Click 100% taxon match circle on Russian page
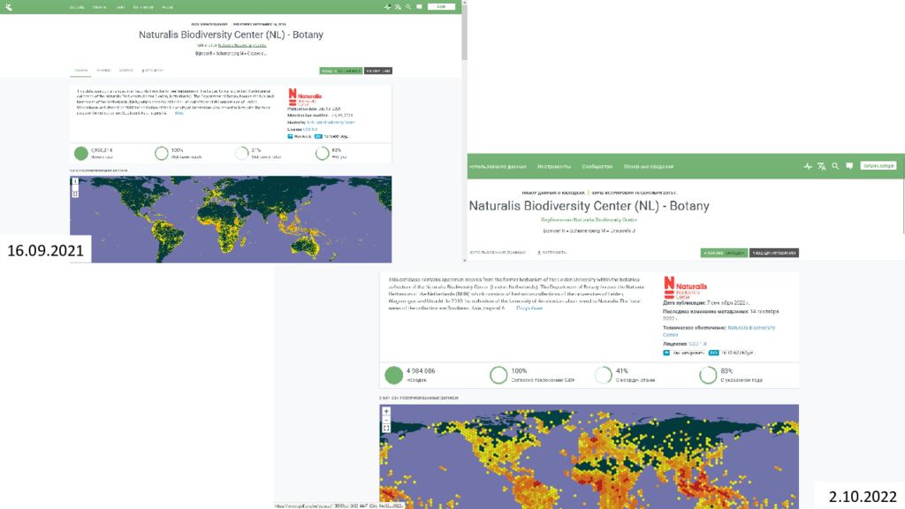This screenshot has width=905, height=509. pyautogui.click(x=498, y=375)
